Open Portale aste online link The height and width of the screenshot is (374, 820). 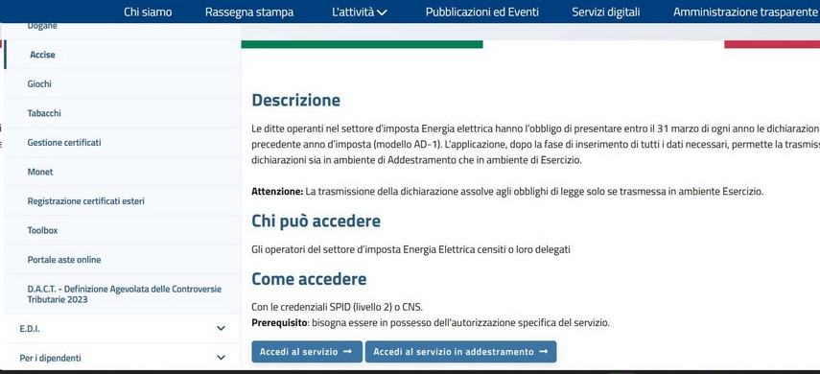pos(64,260)
